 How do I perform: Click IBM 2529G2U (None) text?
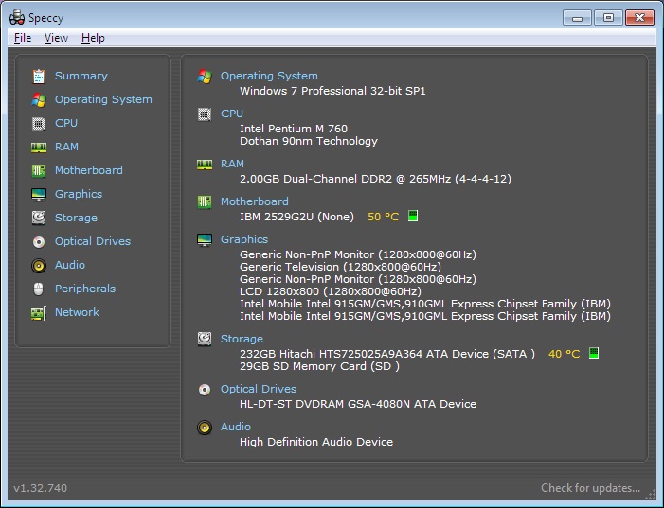click(x=296, y=217)
